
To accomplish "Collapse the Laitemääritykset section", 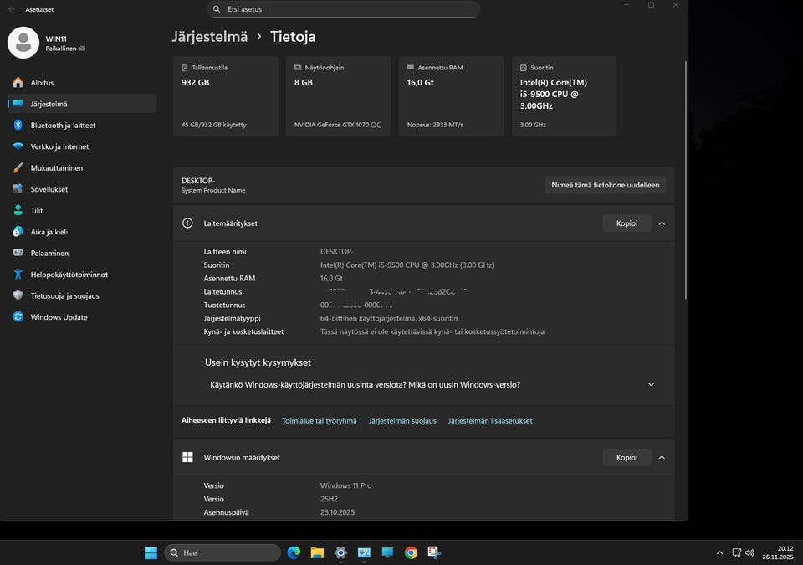I will tap(662, 223).
